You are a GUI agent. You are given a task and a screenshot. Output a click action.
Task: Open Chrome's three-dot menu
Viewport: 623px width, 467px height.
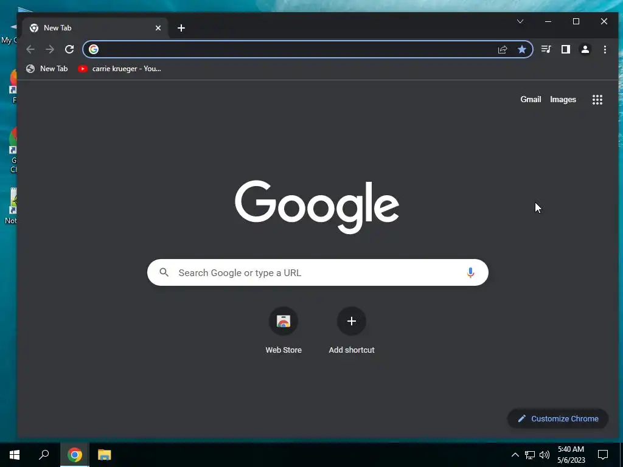605,49
